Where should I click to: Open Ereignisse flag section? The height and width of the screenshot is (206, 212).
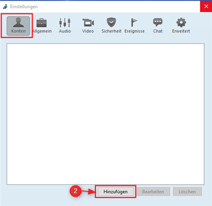tap(134, 26)
